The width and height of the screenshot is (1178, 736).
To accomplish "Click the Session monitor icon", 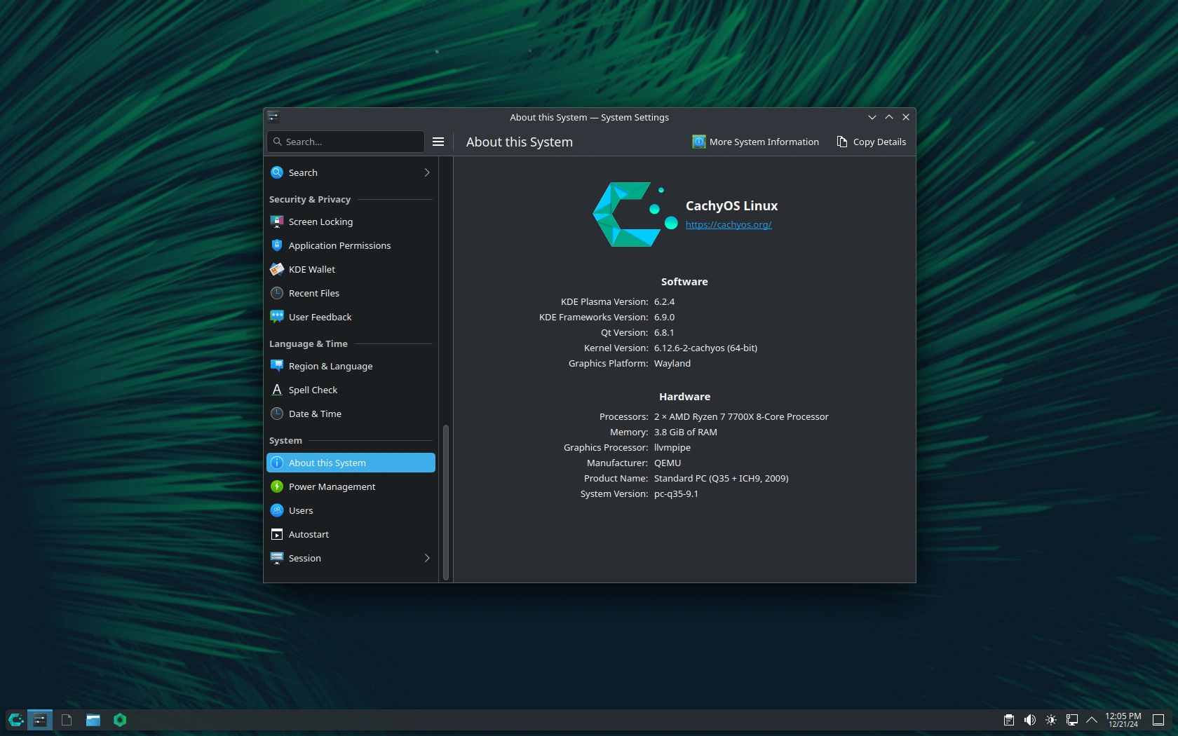I will tap(277, 558).
